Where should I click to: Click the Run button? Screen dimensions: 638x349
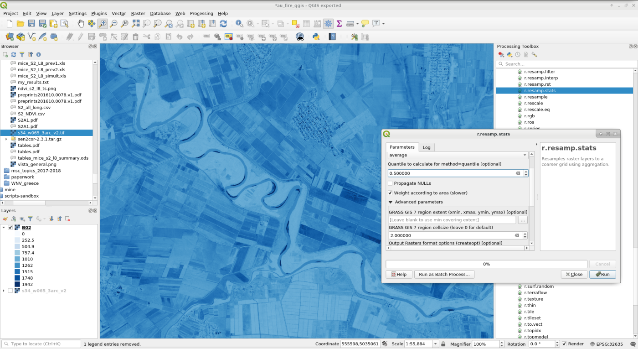(x=602, y=275)
